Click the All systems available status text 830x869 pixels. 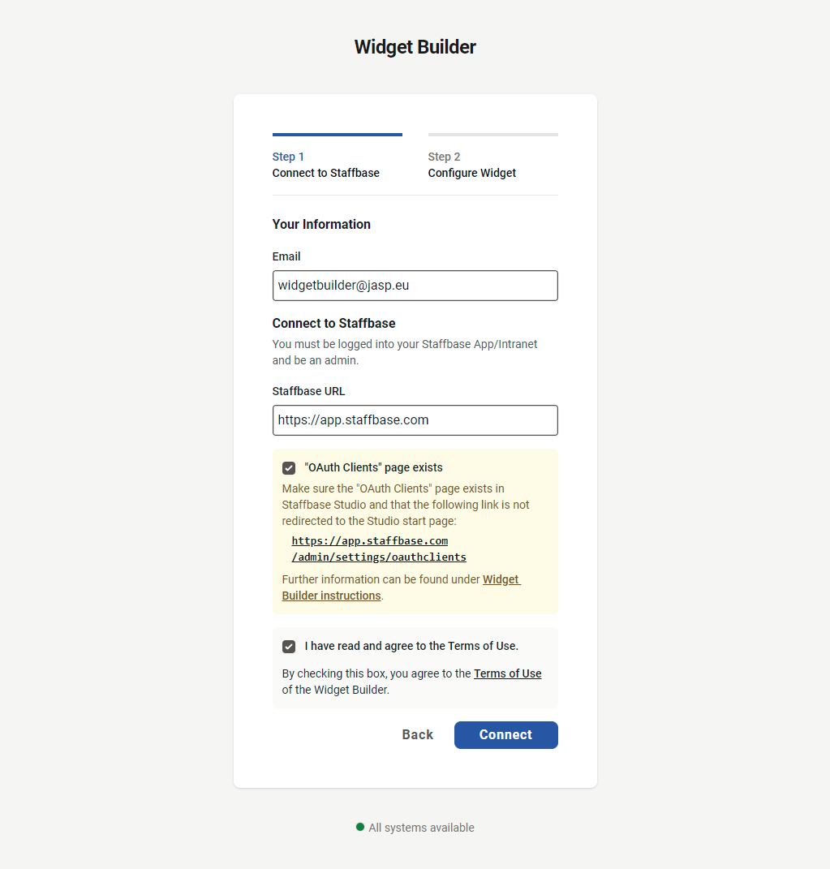coord(421,827)
